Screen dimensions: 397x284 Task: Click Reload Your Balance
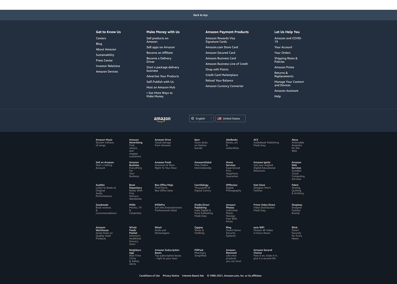pos(219,81)
